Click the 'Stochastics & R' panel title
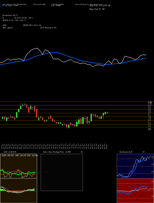 (126, 152)
